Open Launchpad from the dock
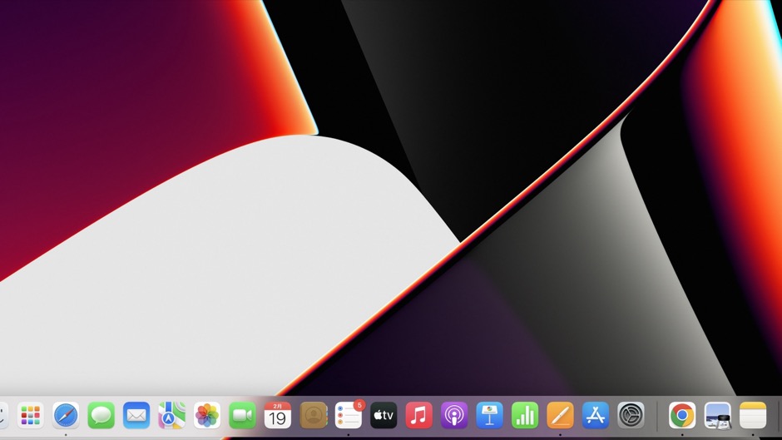 31,414
